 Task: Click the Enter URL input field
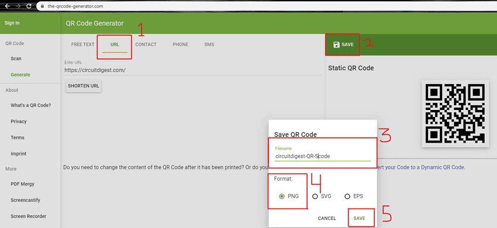[193, 70]
